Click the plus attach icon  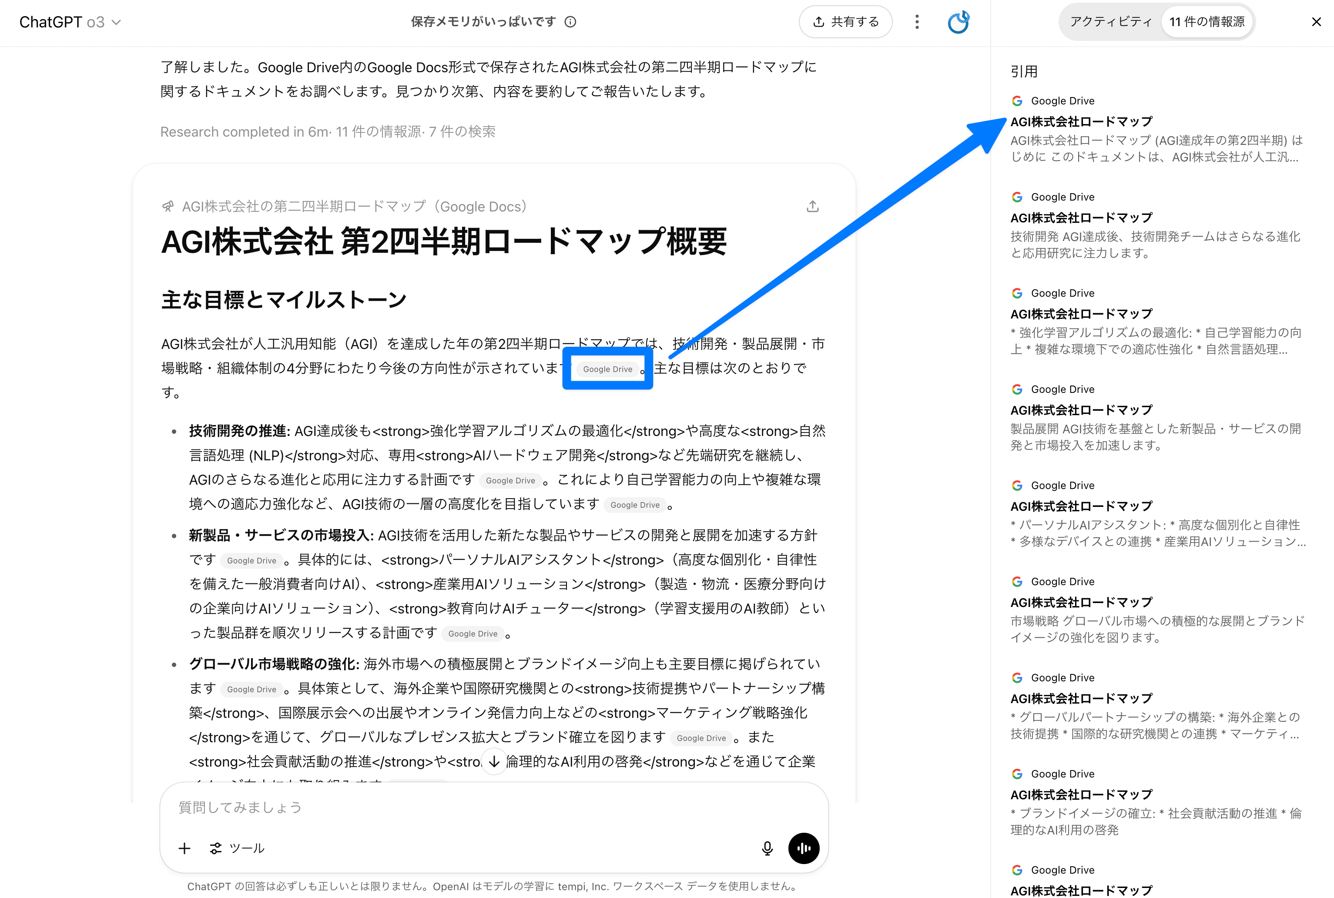(184, 848)
